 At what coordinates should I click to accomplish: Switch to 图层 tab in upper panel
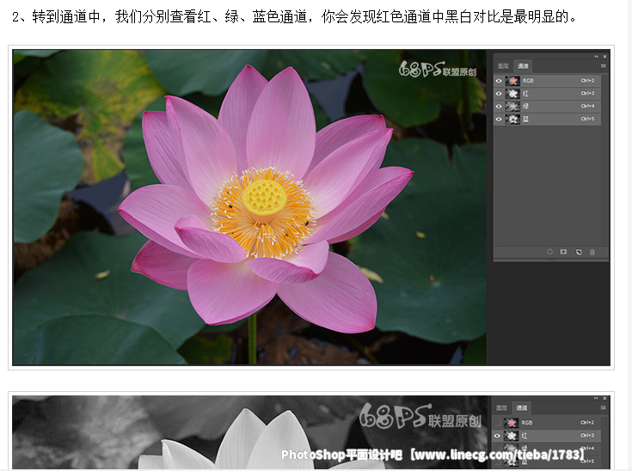(x=503, y=66)
